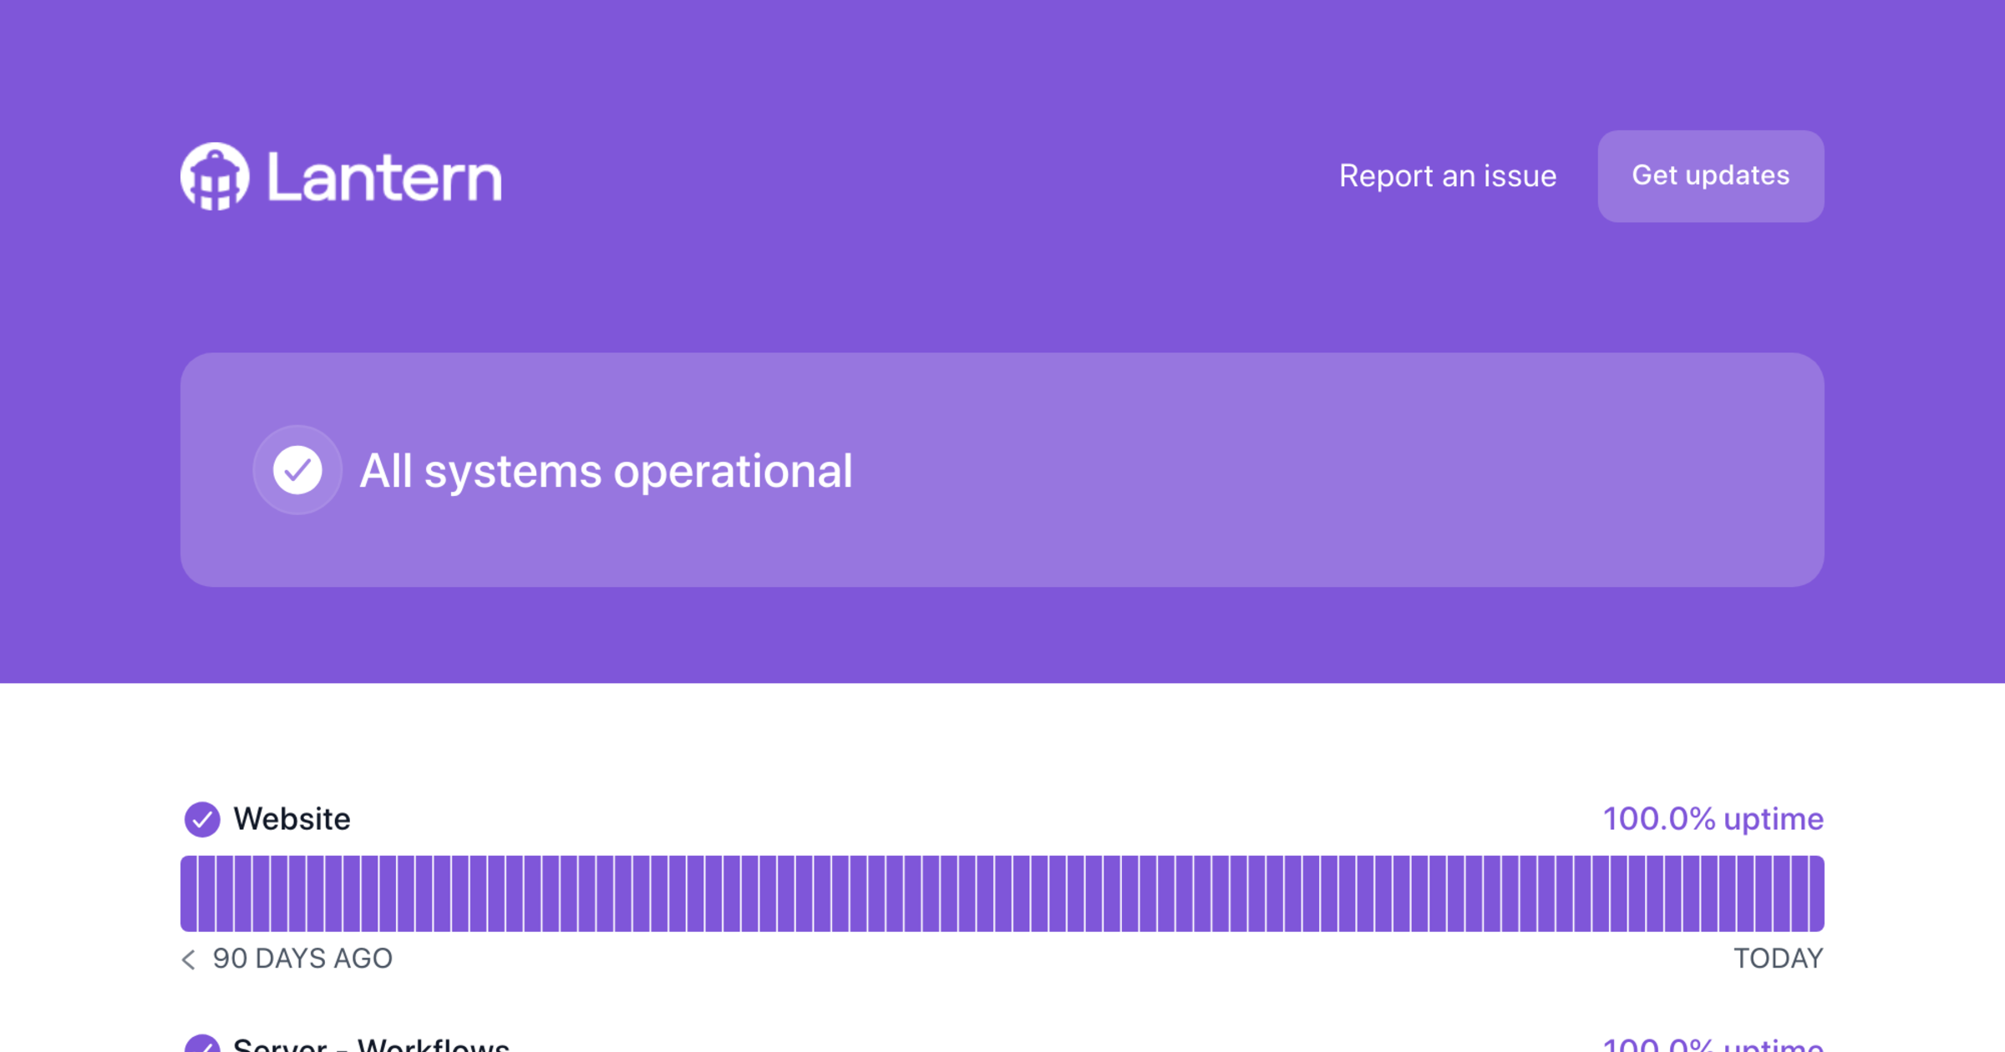Viewport: 2005px width, 1052px height.
Task: Click the last day of Website uptime bar
Action: (1815, 893)
